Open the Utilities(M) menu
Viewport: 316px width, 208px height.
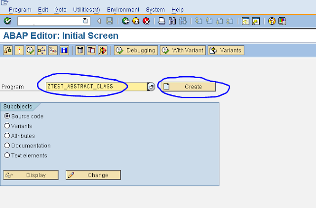click(x=86, y=10)
